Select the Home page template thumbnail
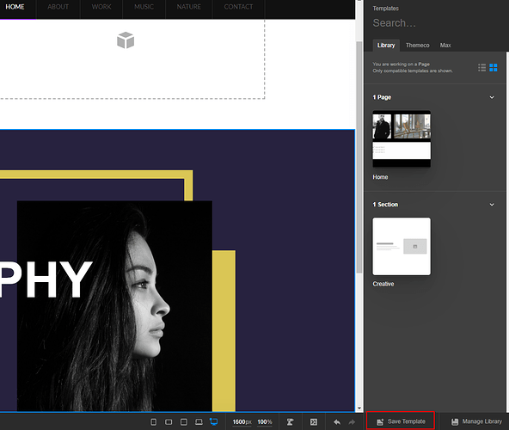Image resolution: width=509 pixels, height=430 pixels. point(402,139)
